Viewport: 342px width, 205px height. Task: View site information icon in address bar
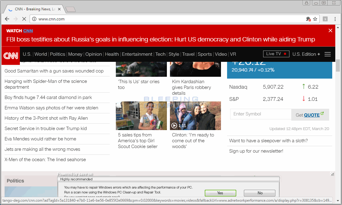[x=34, y=19]
